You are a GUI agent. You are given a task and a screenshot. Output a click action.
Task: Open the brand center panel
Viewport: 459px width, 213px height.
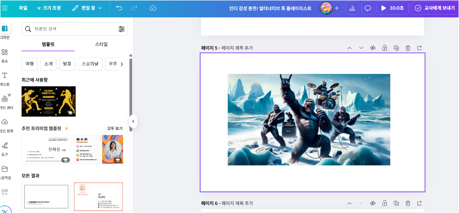point(5,101)
